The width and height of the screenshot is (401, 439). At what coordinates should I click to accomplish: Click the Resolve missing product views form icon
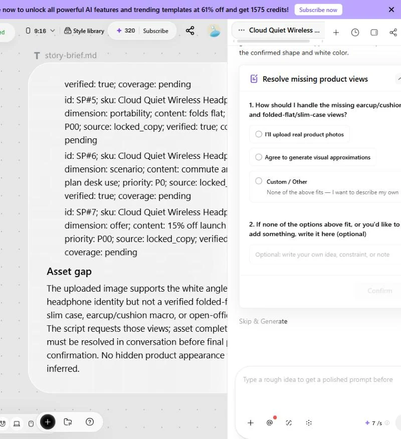tap(254, 79)
